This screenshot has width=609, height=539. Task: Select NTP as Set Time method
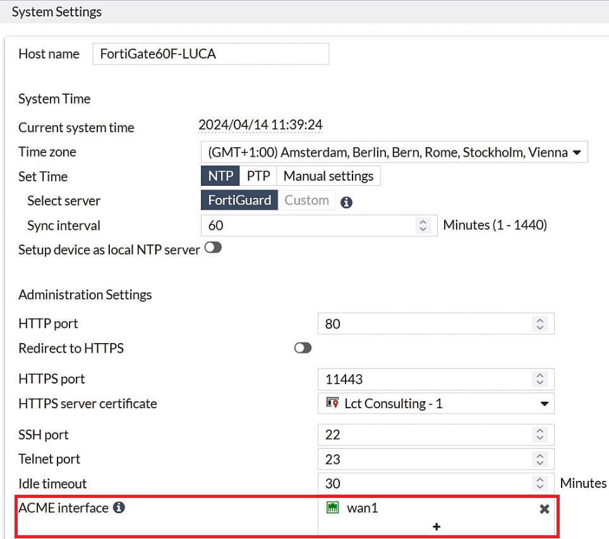pos(220,176)
